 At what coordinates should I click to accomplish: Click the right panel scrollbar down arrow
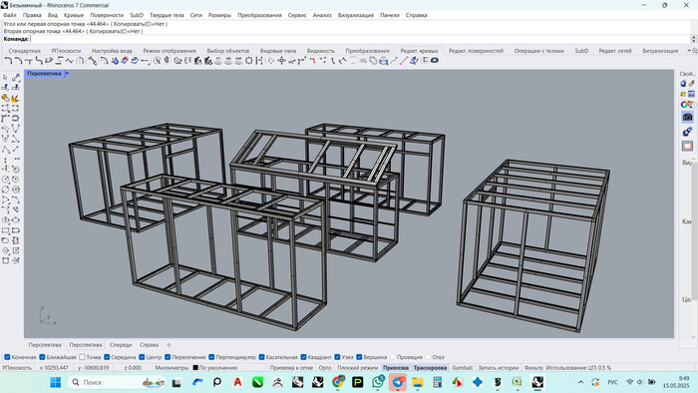pos(693,337)
